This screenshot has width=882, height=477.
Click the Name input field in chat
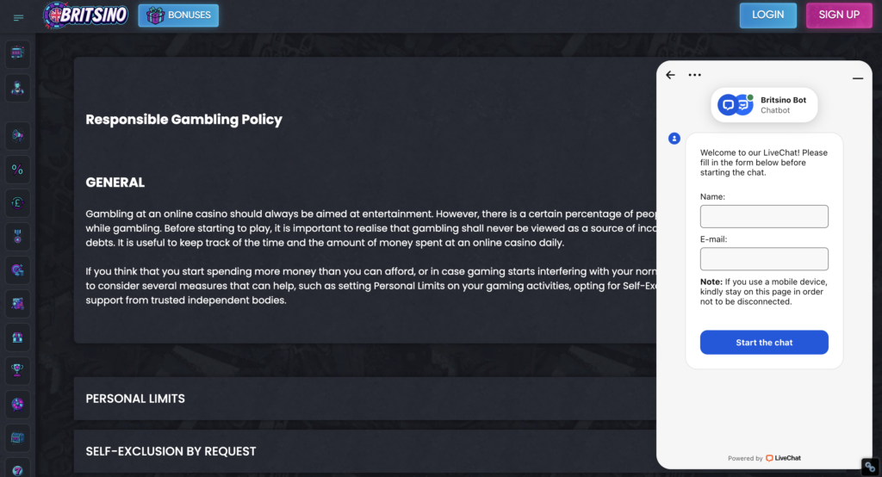tap(764, 216)
